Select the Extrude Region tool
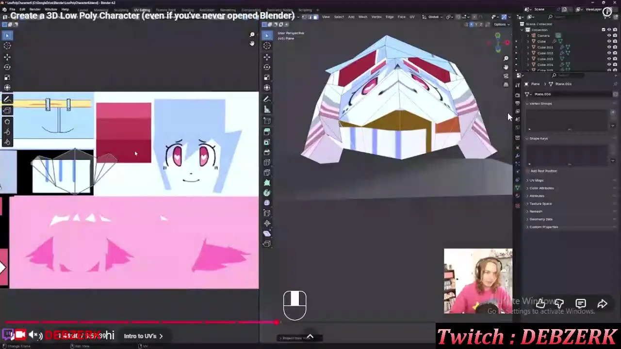 (x=267, y=131)
